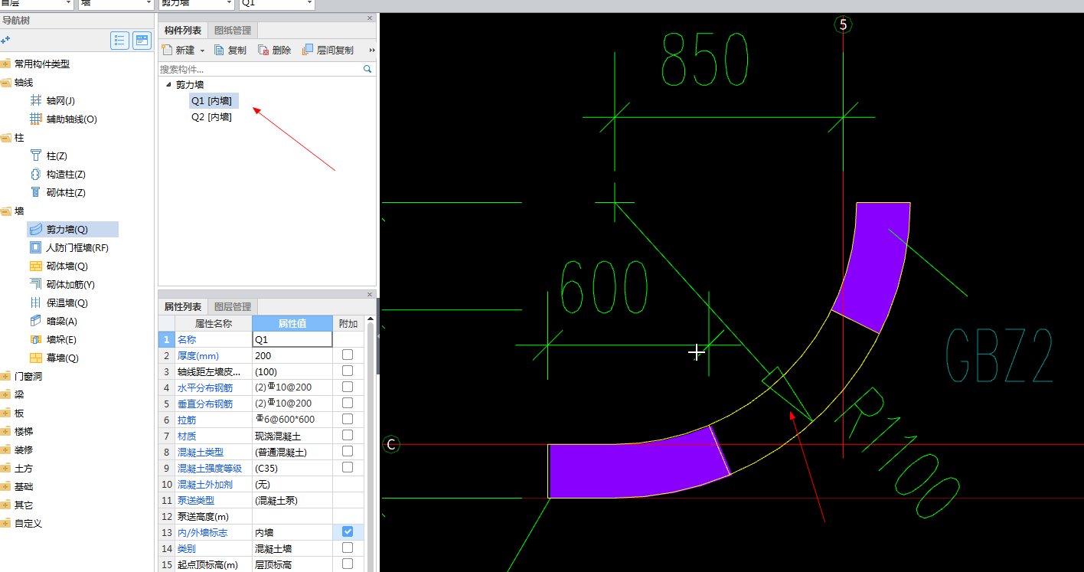1084x572 pixels.
Task: Expand the 门窗洞 folder
Action: 6,376
